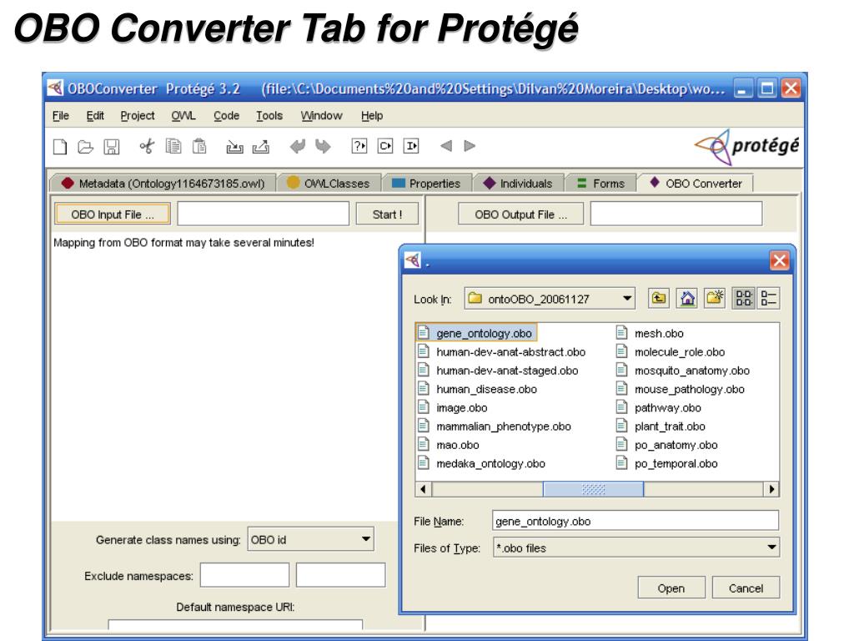Click the file list scroll left arrow
Image resolution: width=854 pixels, height=641 pixels.
pos(423,489)
